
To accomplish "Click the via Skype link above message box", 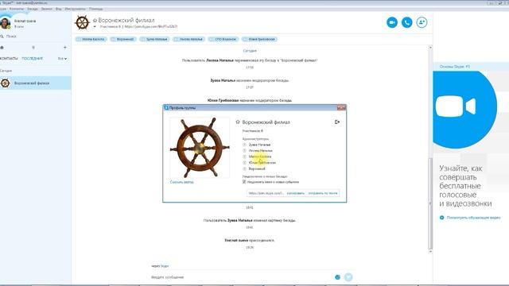I will coord(165,266).
